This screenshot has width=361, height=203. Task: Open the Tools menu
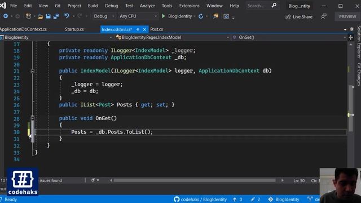tap(167, 6)
